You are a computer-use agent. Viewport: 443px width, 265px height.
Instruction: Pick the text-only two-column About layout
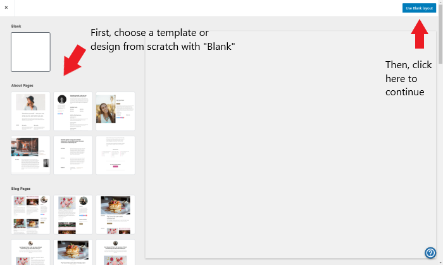pyautogui.click(x=73, y=155)
